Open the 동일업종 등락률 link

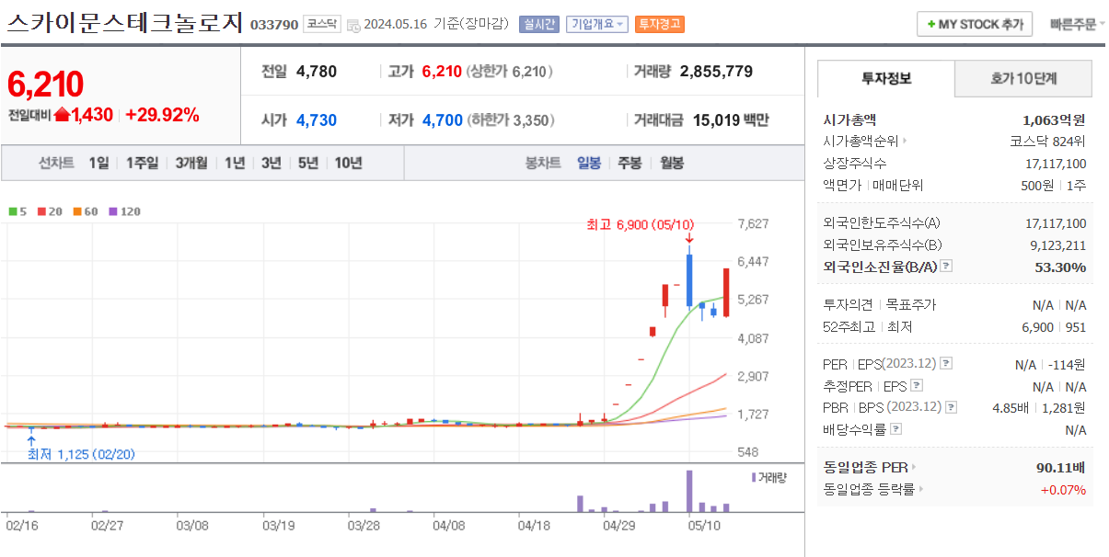click(x=873, y=490)
